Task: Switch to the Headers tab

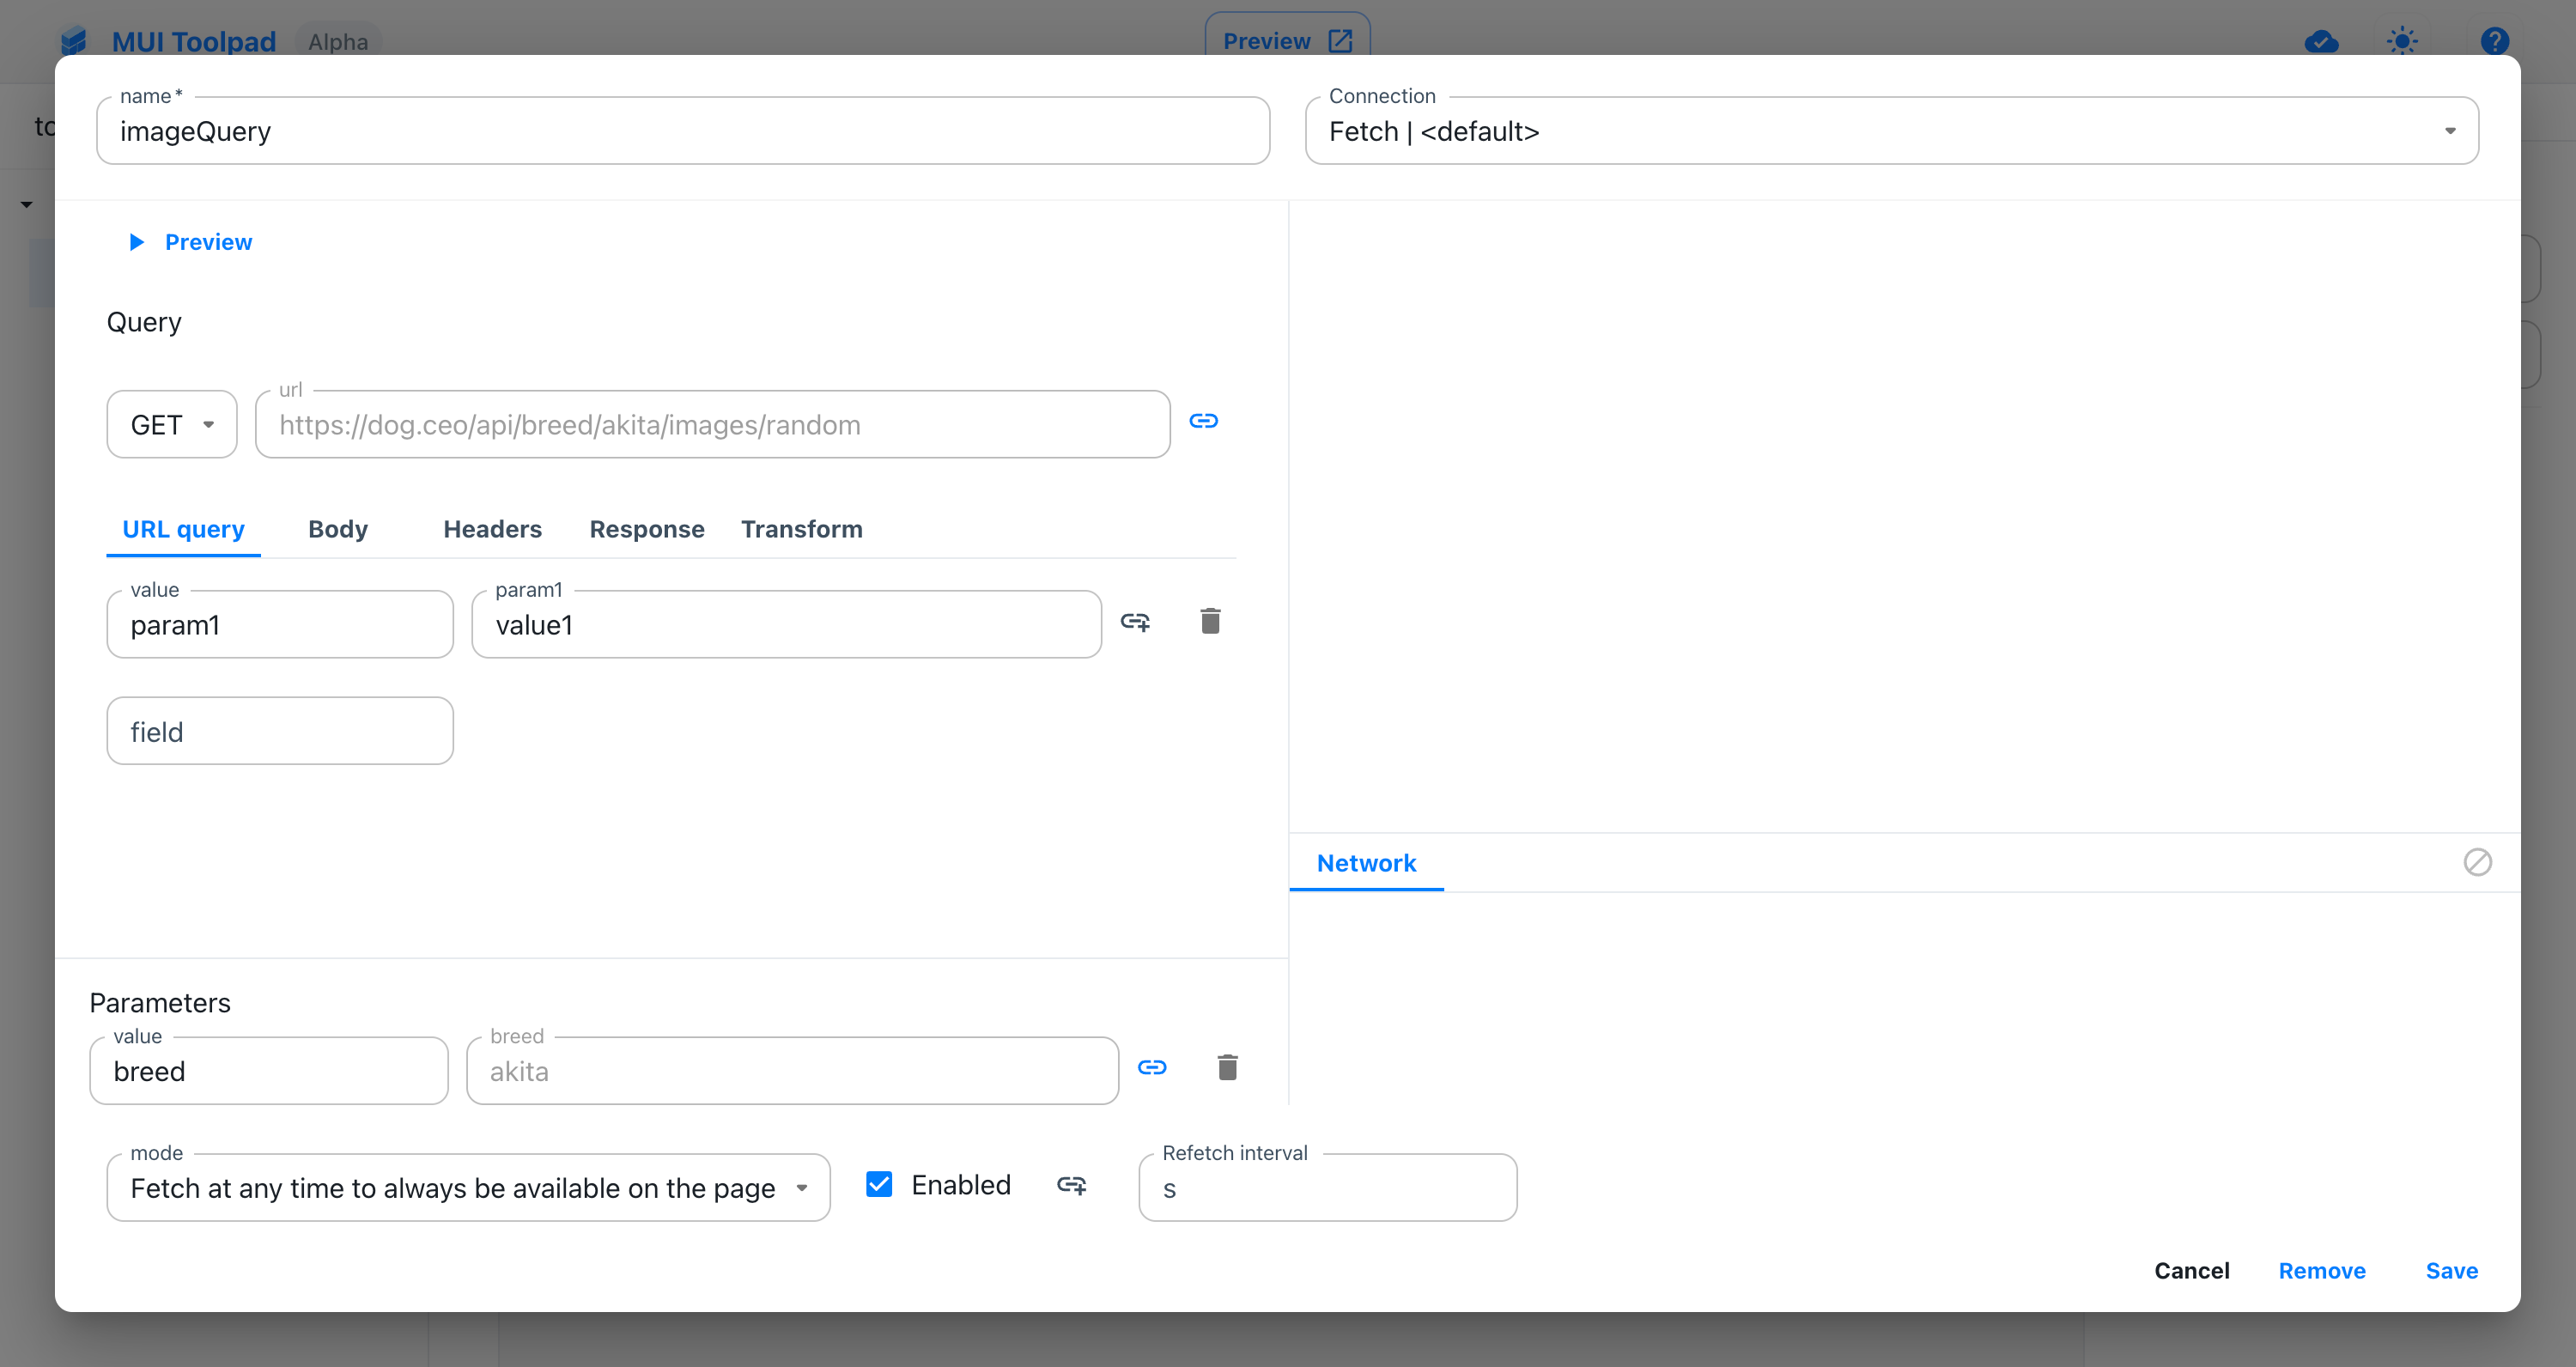Action: (490, 528)
